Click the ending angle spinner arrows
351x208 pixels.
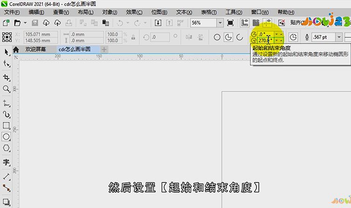click(x=279, y=40)
